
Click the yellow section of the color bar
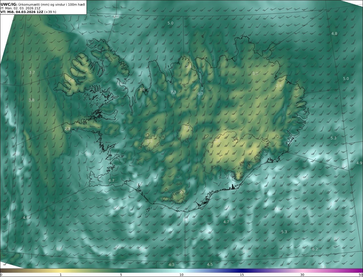pyautogui.click(x=61, y=270)
